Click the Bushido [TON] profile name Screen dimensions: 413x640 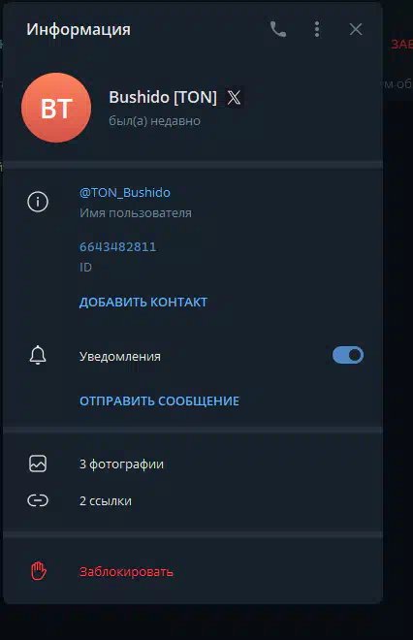coord(163,98)
